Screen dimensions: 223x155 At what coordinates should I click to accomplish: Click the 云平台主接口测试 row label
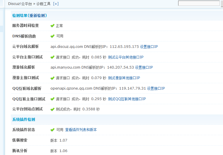point(27,57)
